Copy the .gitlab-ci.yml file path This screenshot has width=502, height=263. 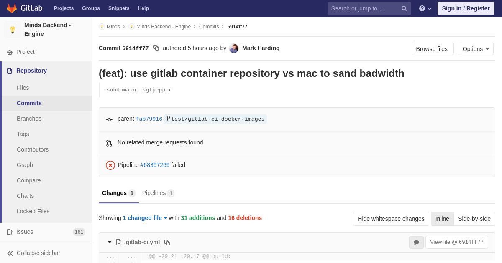167,243
